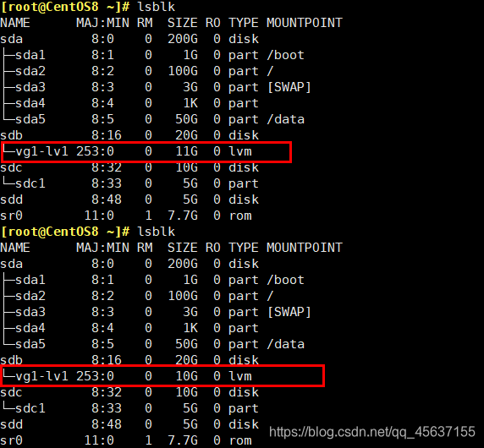Click 1K size of sda4 in second output
The image size is (484, 448).
pos(190,328)
